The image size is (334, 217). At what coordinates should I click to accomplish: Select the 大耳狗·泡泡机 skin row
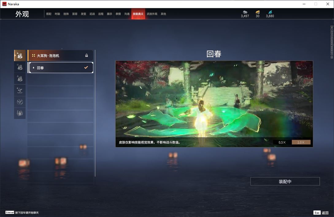tap(60, 56)
